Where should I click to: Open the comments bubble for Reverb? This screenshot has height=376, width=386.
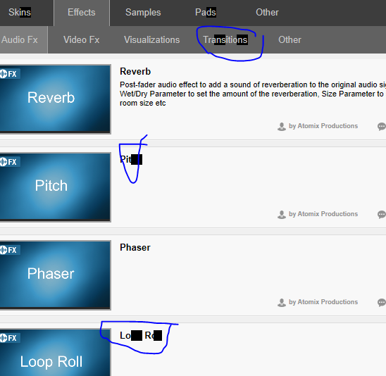pos(382,127)
